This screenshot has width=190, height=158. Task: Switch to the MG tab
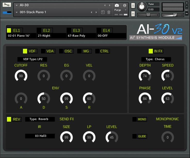pyautogui.click(x=84, y=51)
